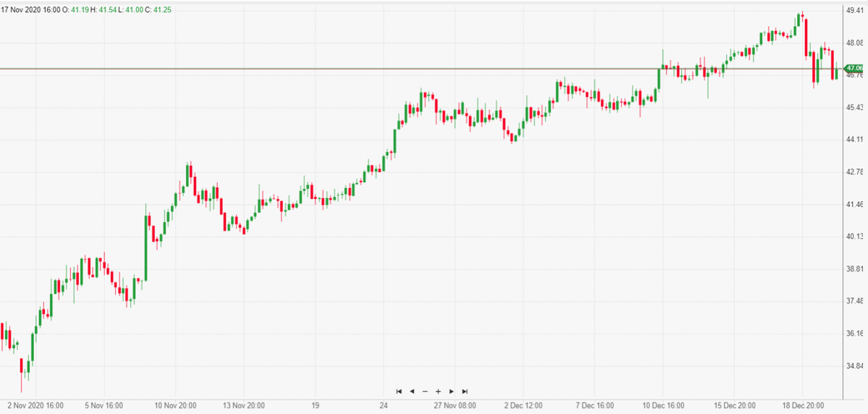Viewport: 868px width, 414px height.
Task: Click the '24' date label on time axis
Action: pyautogui.click(x=384, y=406)
